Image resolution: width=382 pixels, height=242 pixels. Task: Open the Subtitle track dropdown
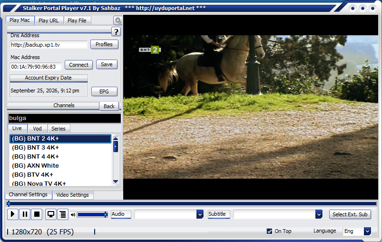319,214
